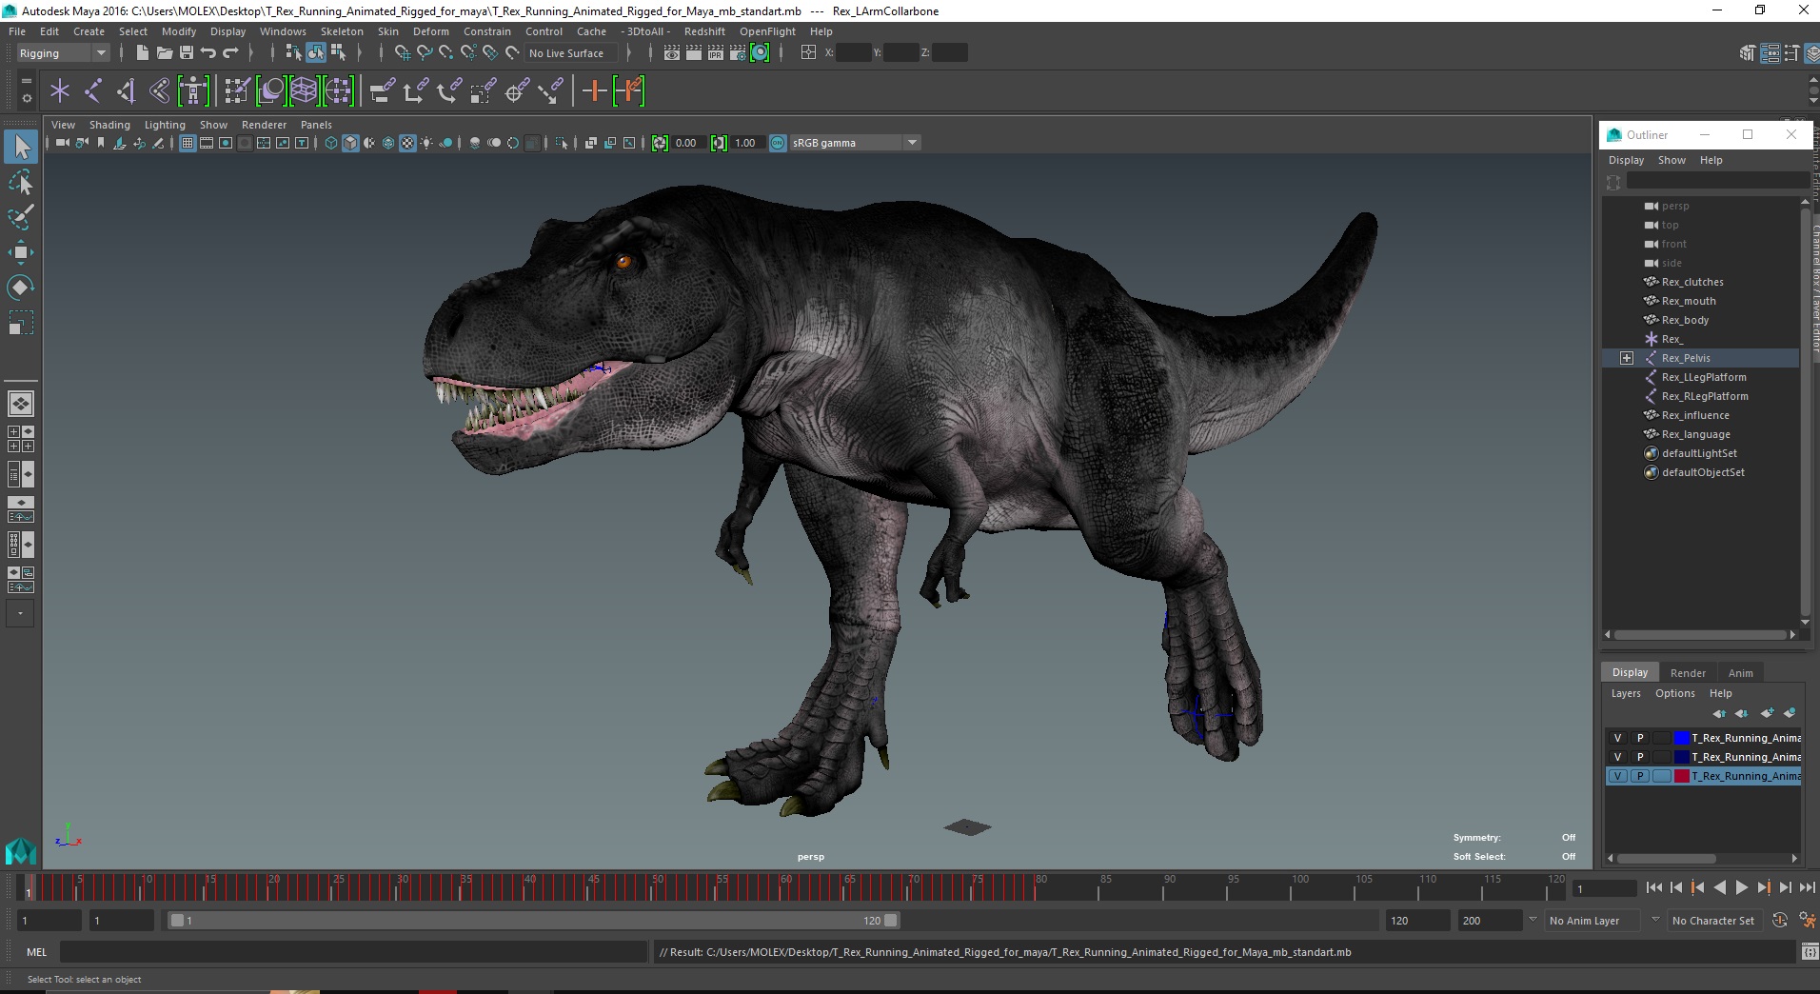Open the Rigging menu set dropdown
Viewport: 1820px width, 994px height.
(63, 53)
